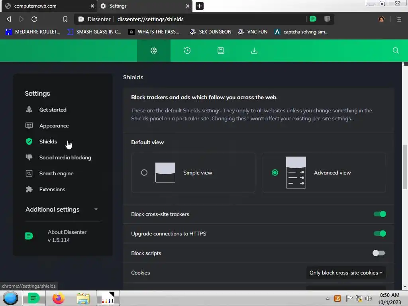408x306 pixels.
Task: Open the Settings gear tab in green header
Action: [154, 51]
